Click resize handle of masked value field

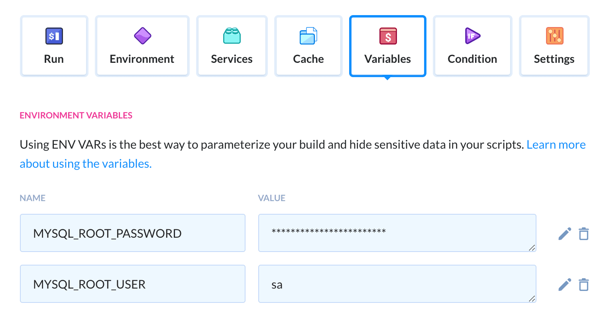click(x=532, y=248)
